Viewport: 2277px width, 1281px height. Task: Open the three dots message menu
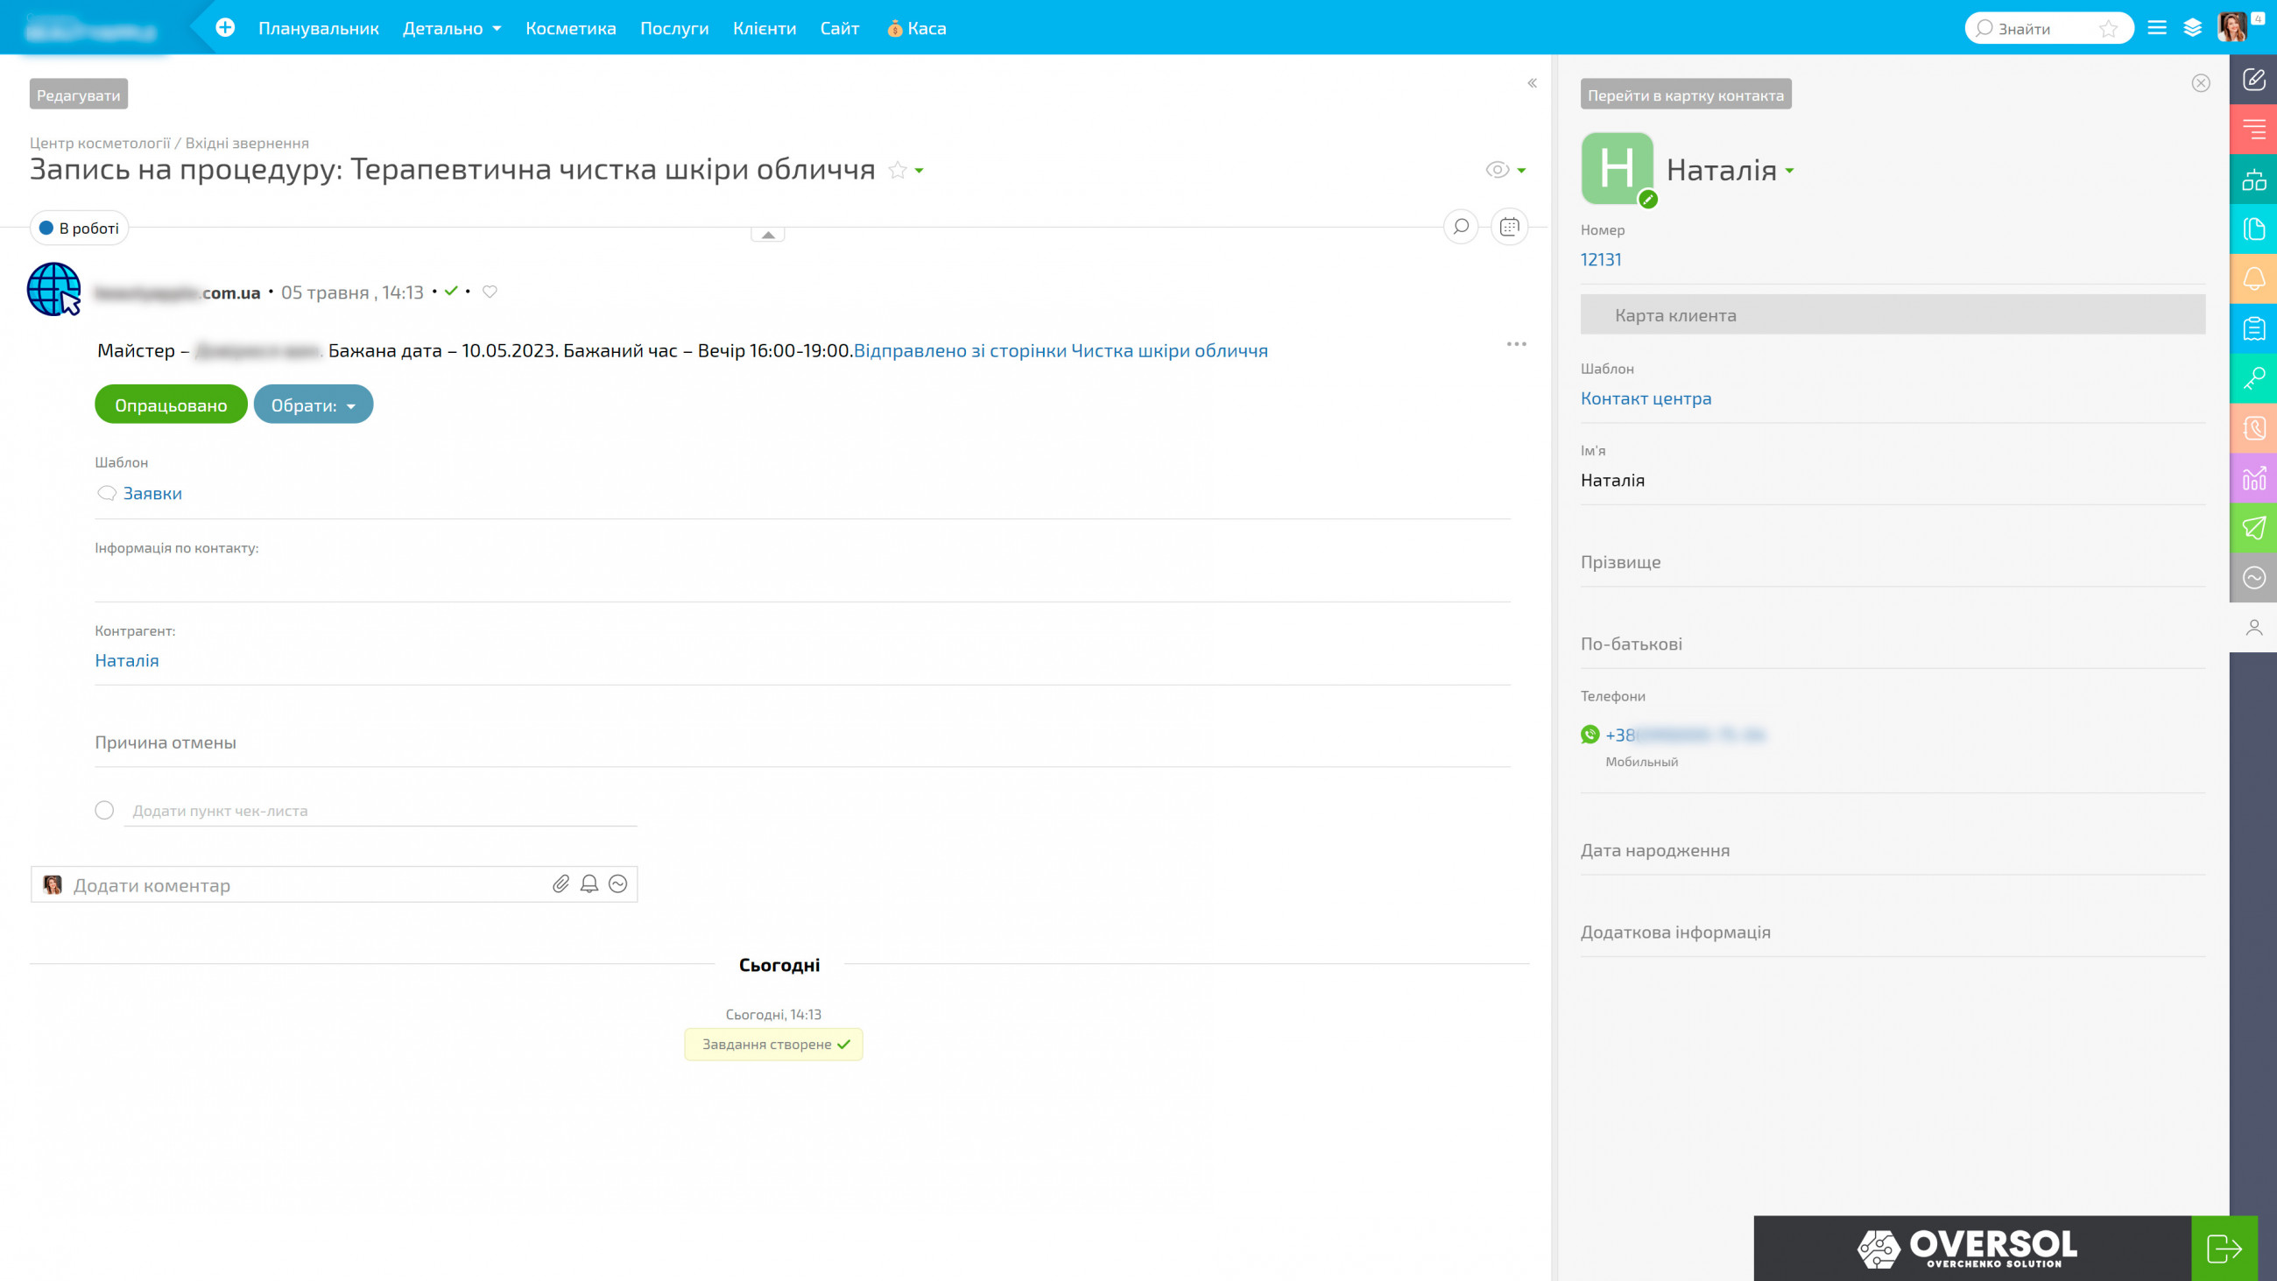click(x=1517, y=344)
